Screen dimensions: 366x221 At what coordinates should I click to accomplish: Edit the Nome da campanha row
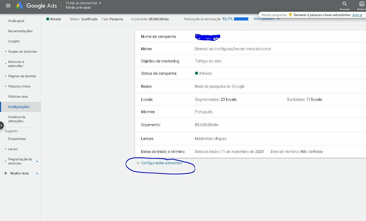click(250, 37)
